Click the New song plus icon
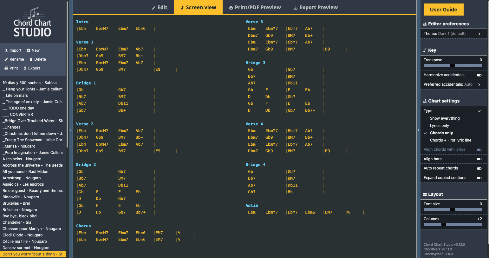Viewport: 489px width, 258px height. pos(29,50)
